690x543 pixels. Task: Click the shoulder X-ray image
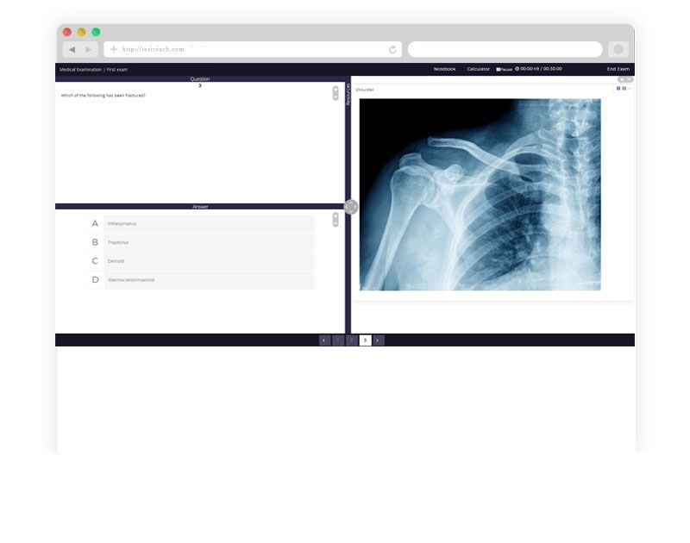tap(480, 194)
